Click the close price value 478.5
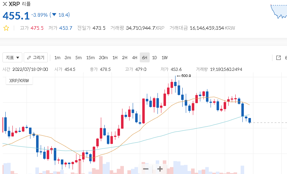Screen dimensions: 287x174 coord(105,69)
